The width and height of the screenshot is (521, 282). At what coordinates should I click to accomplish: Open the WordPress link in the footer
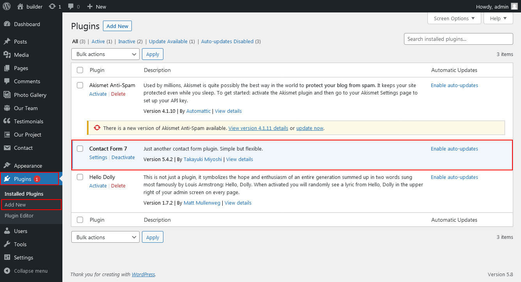click(x=143, y=274)
